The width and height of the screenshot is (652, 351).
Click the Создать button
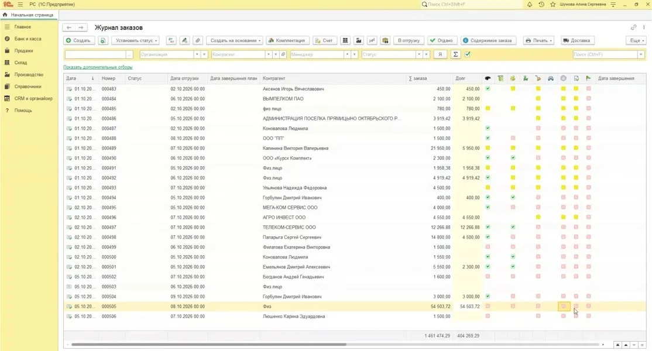(x=78, y=40)
